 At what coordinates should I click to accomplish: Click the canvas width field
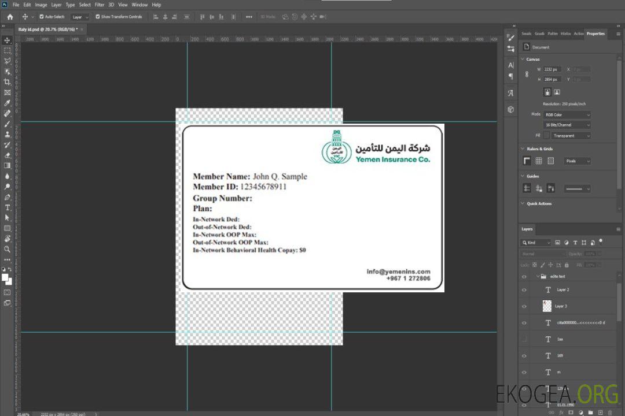tap(552, 69)
